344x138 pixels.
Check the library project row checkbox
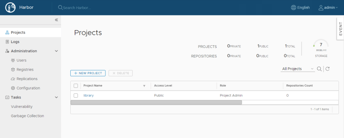pos(76,95)
